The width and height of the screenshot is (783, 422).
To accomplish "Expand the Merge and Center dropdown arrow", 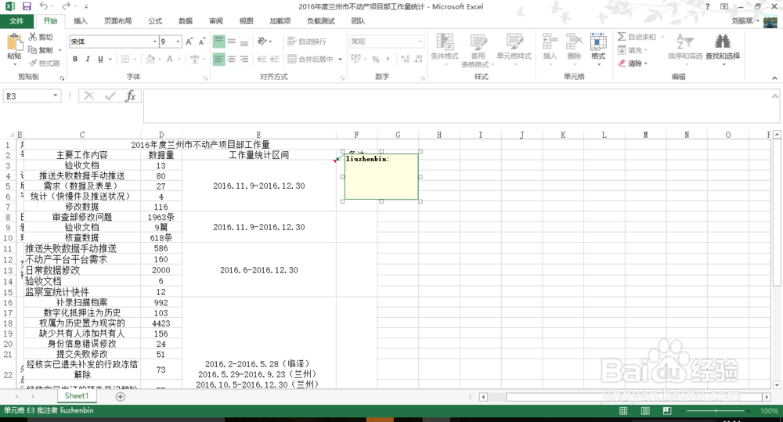I will pyautogui.click(x=340, y=59).
